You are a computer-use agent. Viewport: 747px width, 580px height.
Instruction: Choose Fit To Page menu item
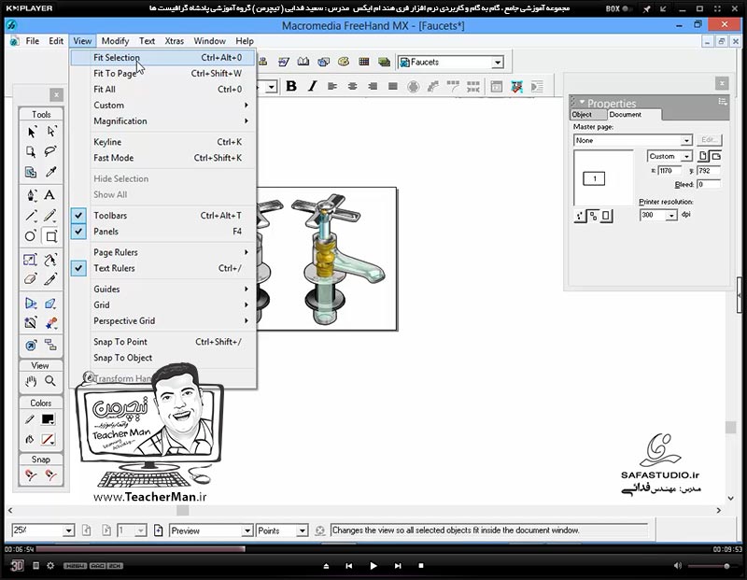point(162,74)
